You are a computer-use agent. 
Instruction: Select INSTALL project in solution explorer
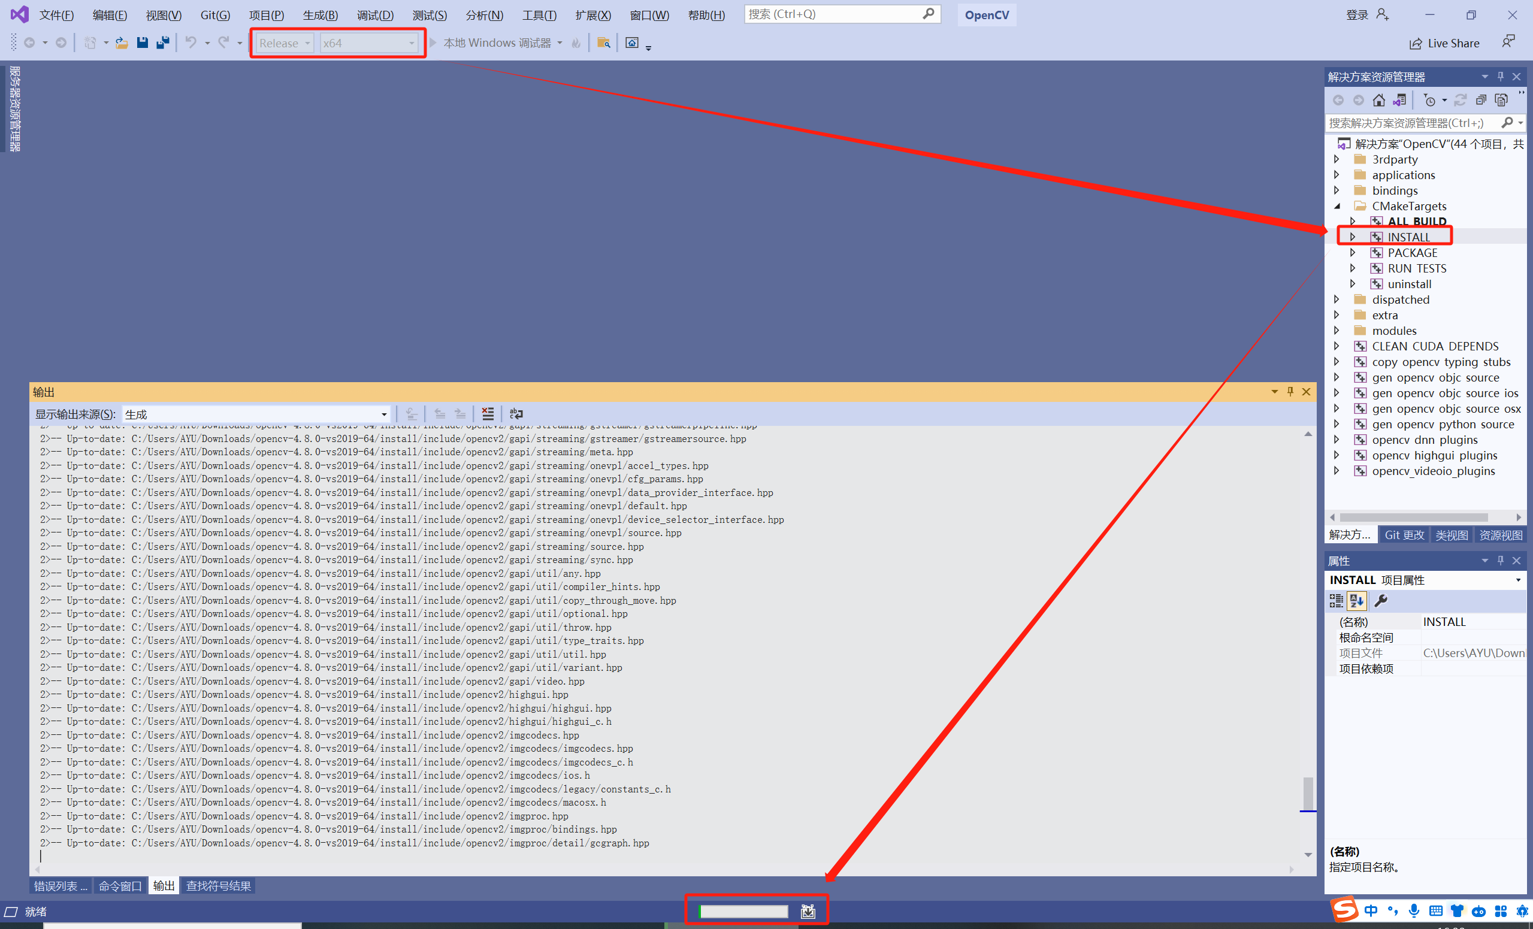pyautogui.click(x=1407, y=237)
